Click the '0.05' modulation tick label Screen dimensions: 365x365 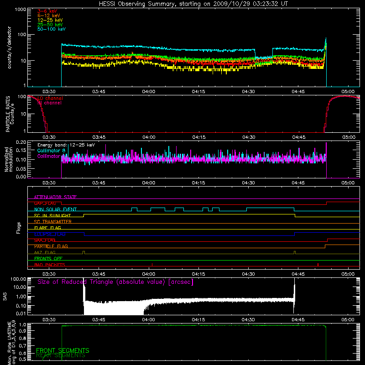[x=21, y=168]
